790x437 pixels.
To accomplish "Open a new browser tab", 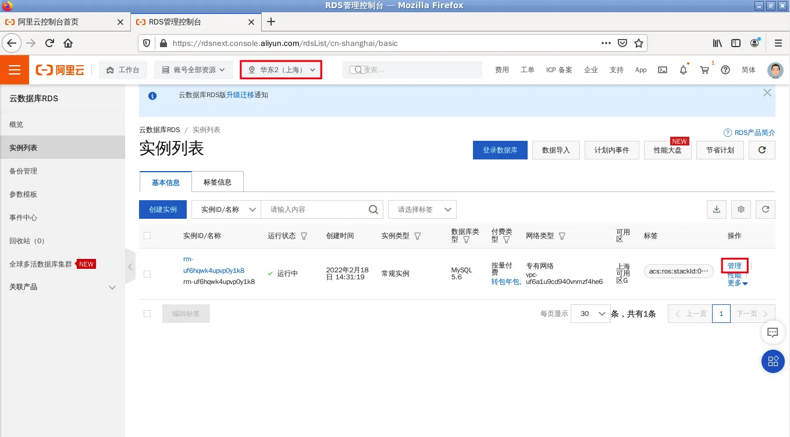I will [271, 22].
